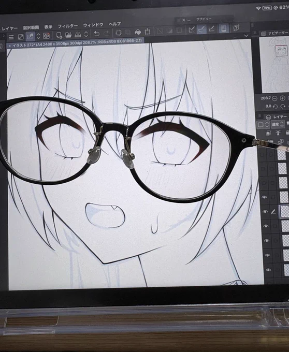The image size is (289, 352).
Task: Select the レイヤー palette tab
Action: tap(277, 117)
